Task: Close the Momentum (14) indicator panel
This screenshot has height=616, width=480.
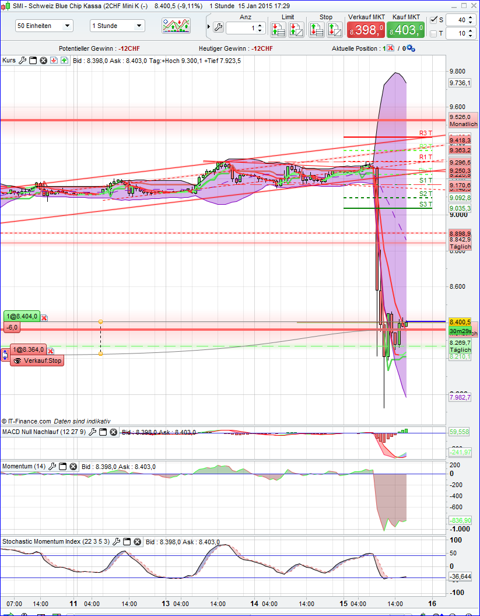Action: [72, 467]
